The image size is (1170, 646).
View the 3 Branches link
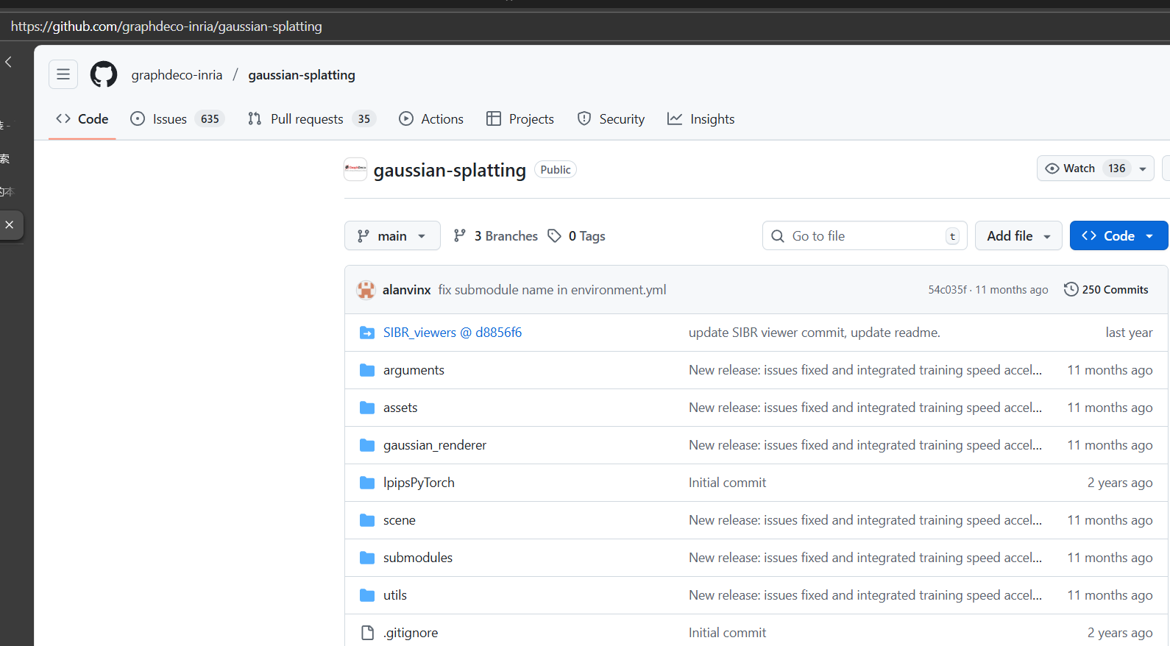click(495, 235)
